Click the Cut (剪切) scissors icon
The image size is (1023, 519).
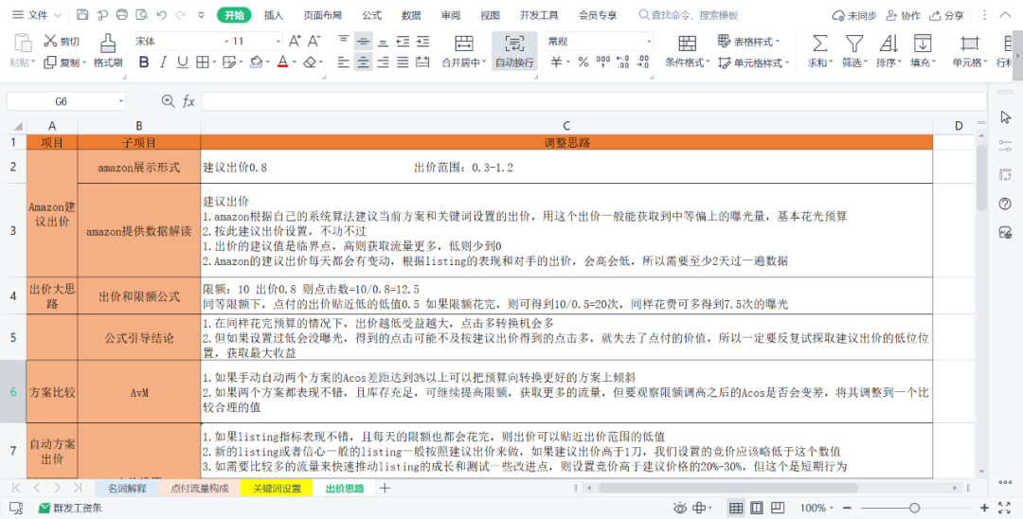tap(50, 42)
